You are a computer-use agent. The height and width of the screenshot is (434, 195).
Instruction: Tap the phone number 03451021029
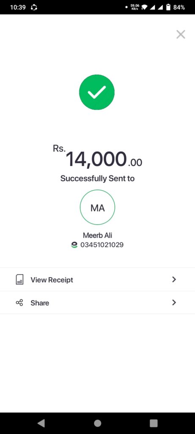pyautogui.click(x=102, y=245)
